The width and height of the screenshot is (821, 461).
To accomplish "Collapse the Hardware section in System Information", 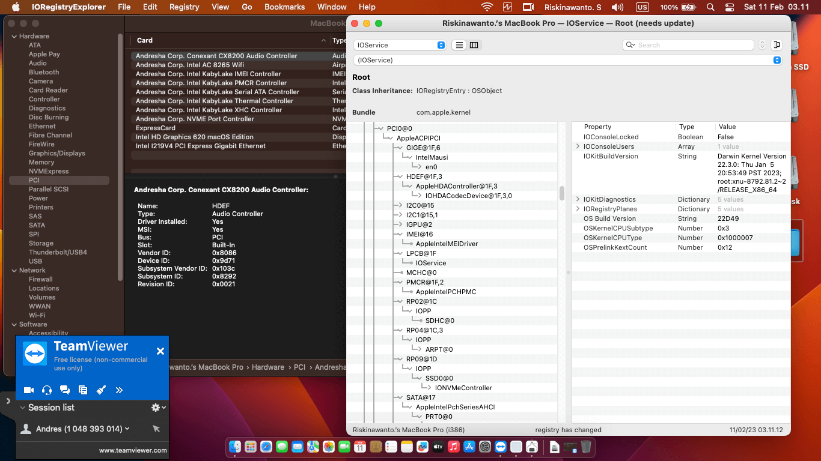I will click(x=14, y=36).
